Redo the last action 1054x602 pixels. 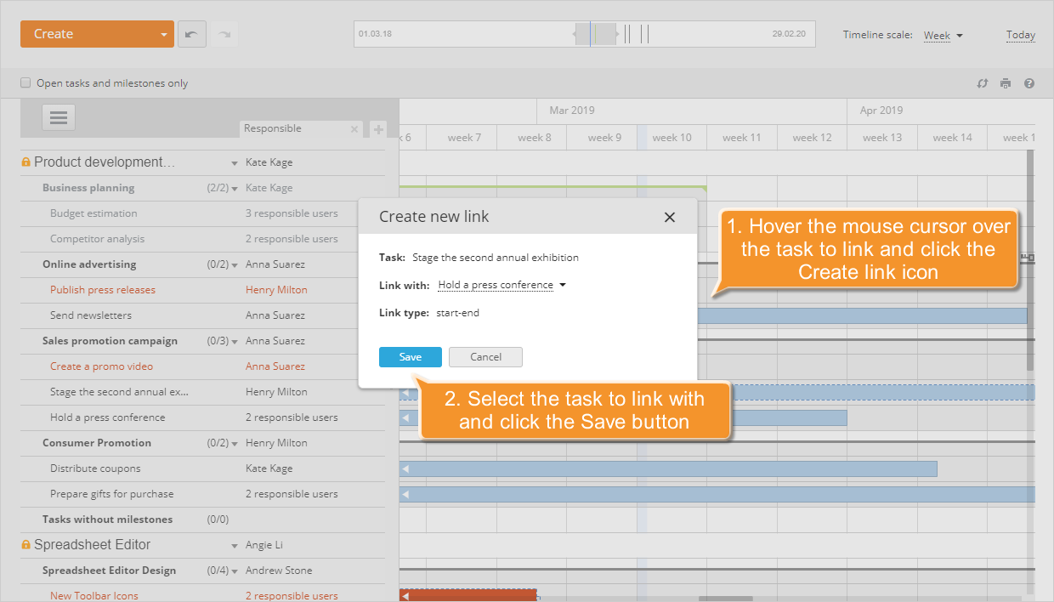click(225, 33)
